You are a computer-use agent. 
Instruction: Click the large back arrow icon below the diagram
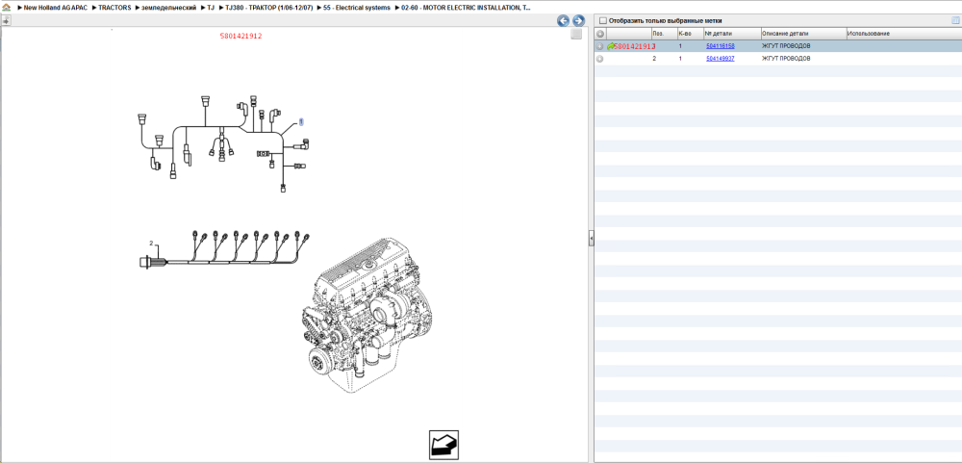click(x=443, y=445)
